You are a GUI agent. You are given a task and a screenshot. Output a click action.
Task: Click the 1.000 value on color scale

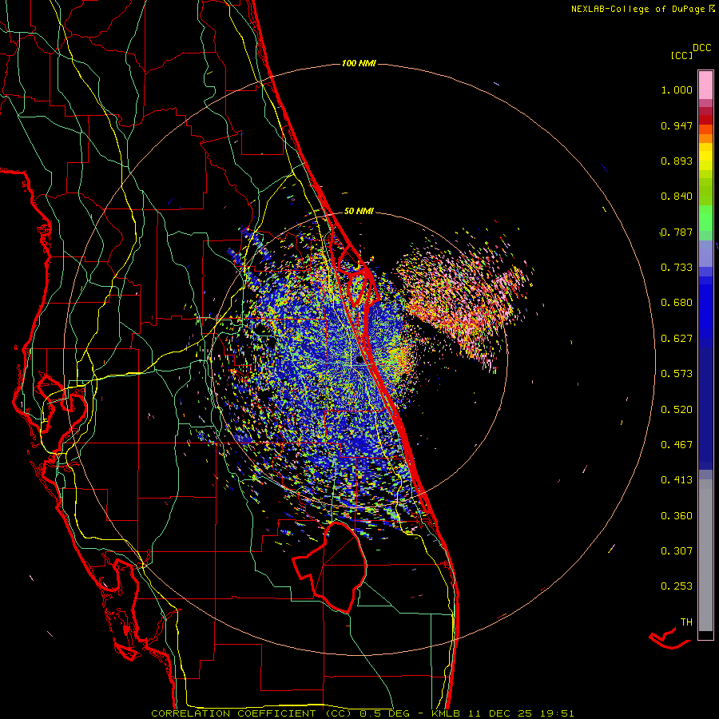click(677, 89)
